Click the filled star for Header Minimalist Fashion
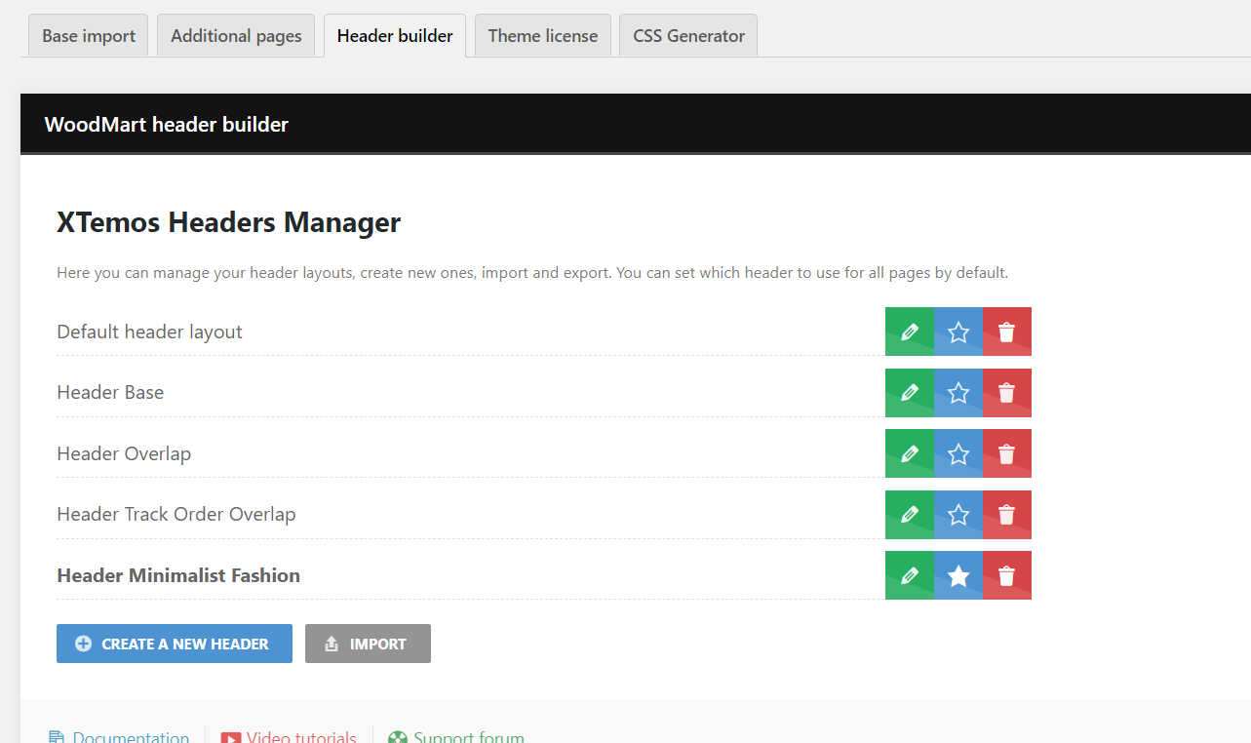The height and width of the screenshot is (743, 1251). 958,575
